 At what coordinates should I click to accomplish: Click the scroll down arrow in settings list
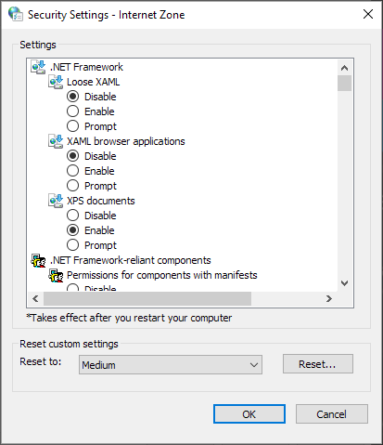click(344, 283)
